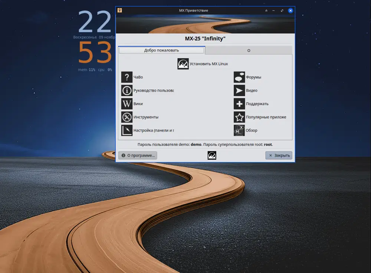
Task: Click the Поддержать label
Action: [x=257, y=104]
